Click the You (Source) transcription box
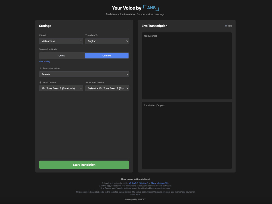This screenshot has width=272, height=204. click(187, 66)
